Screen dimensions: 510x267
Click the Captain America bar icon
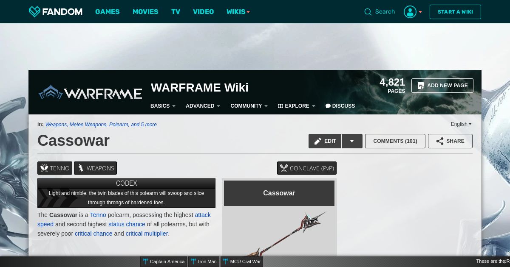145,261
